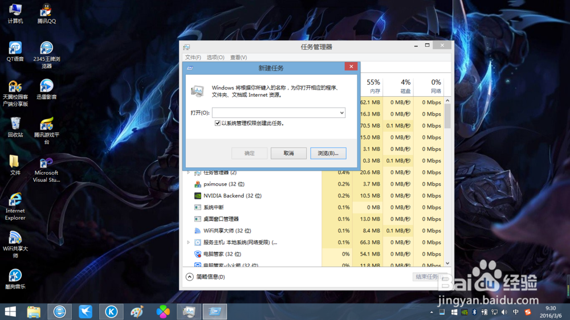
Task: Open the Windows Start button
Action: tap(10, 311)
